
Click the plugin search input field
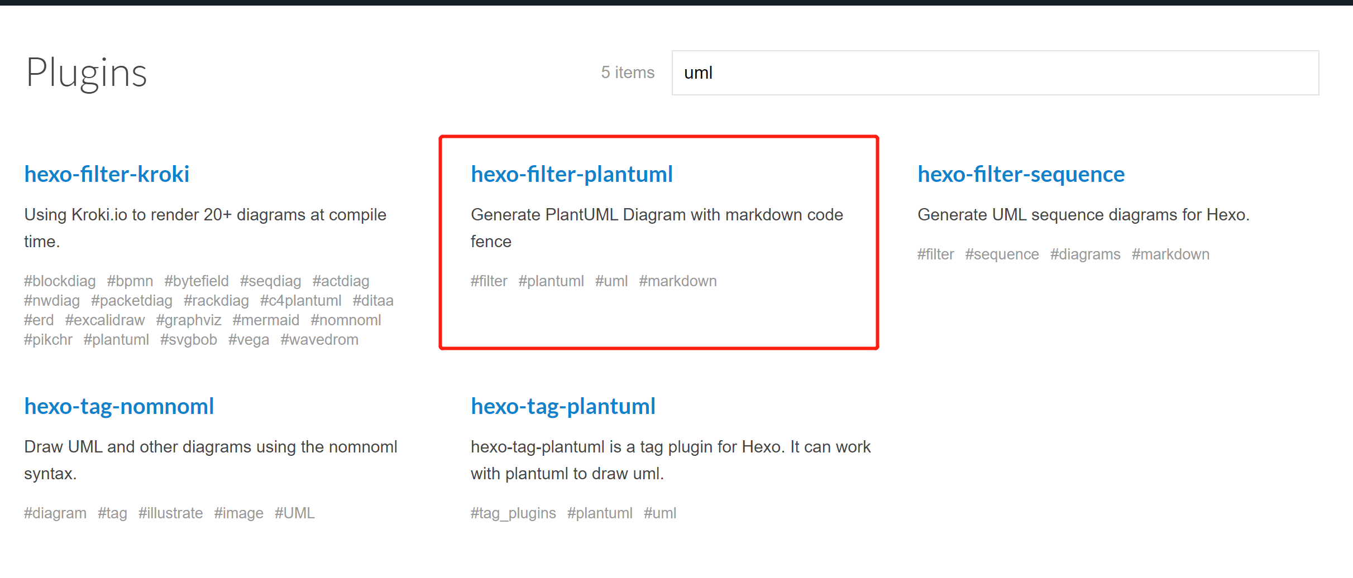point(994,73)
